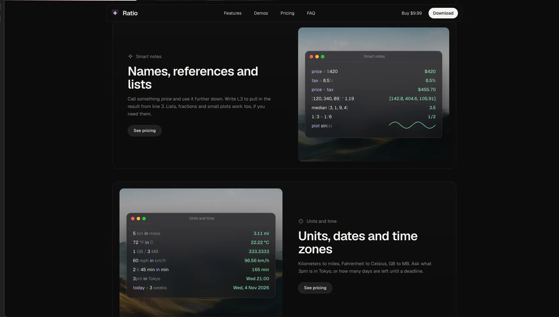Click red dot in Units and time window
Screen dimensions: 559x317
[x=133, y=218]
